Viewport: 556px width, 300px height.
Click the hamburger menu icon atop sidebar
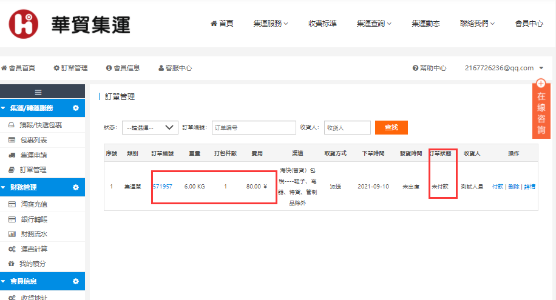[38, 92]
